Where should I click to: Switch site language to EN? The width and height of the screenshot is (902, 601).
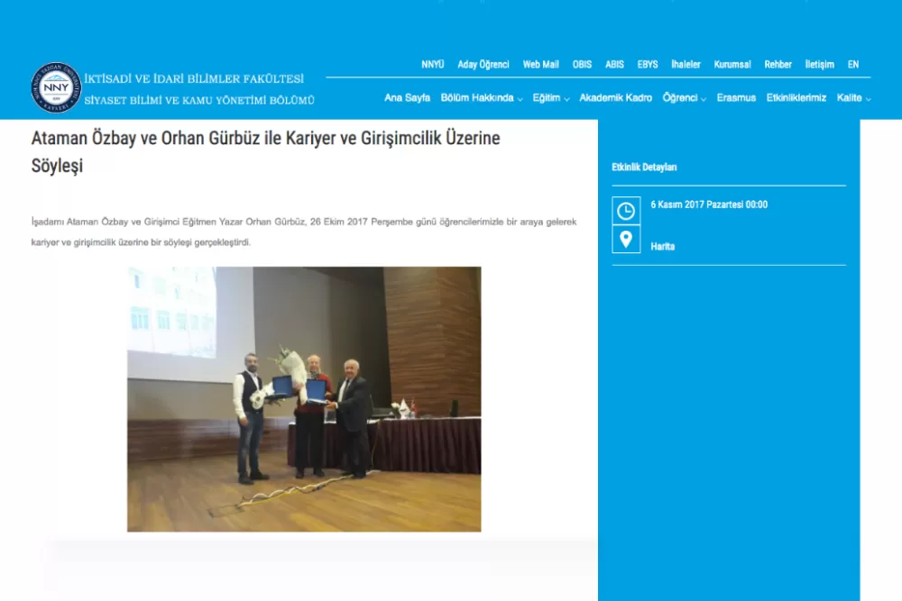point(852,64)
